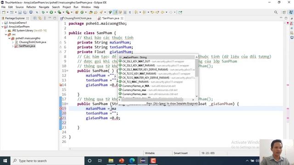Click the Debug bug toolbar icon

[43, 12]
